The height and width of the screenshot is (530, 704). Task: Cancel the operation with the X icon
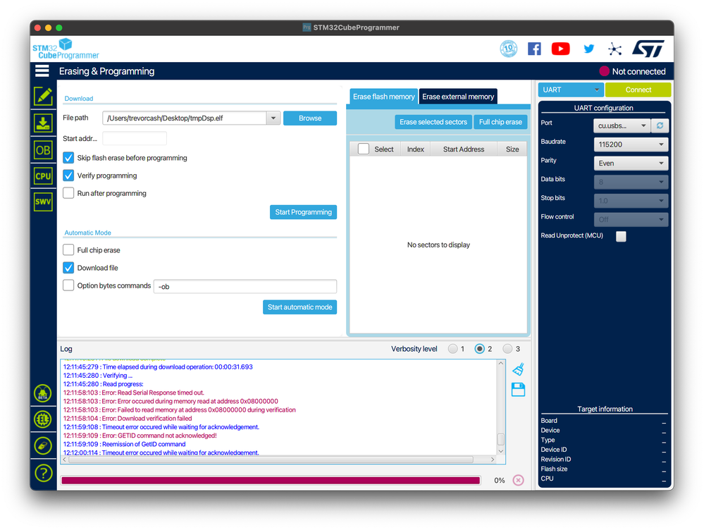(518, 480)
